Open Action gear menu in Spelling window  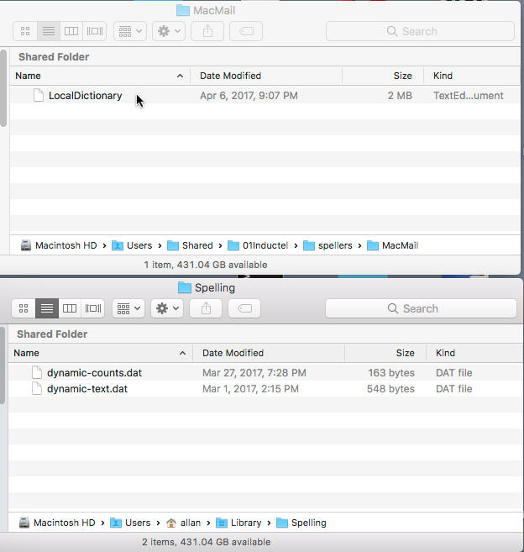click(167, 308)
